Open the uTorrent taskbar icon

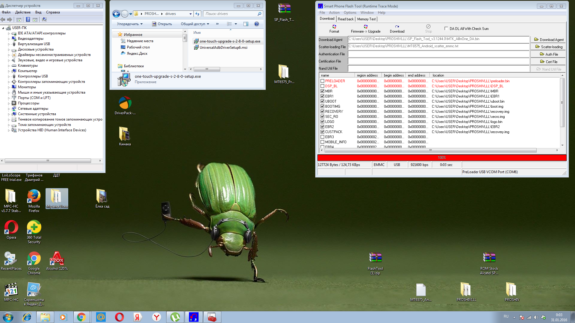175,317
